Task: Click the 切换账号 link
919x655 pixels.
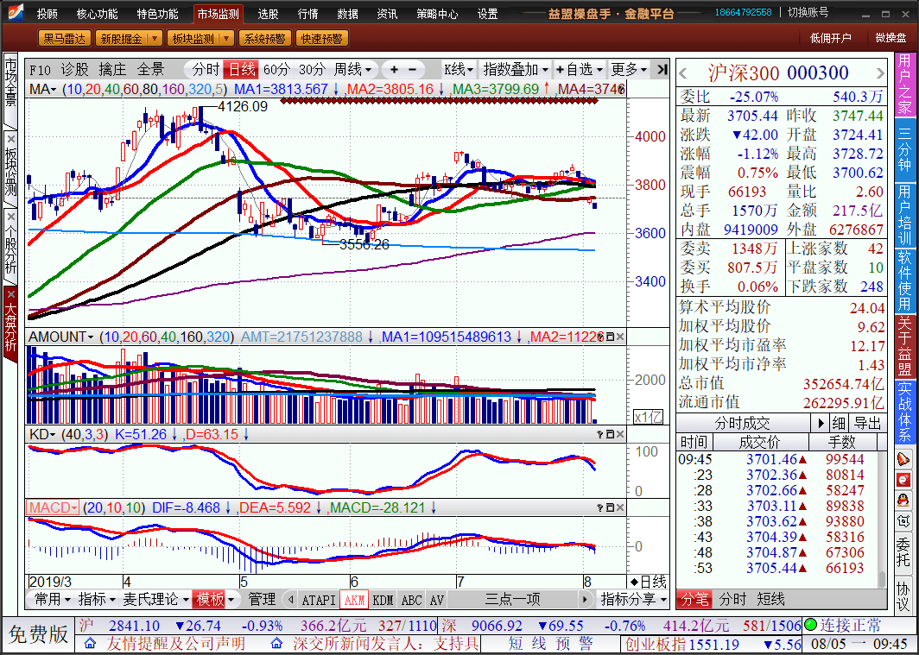Action: click(808, 12)
